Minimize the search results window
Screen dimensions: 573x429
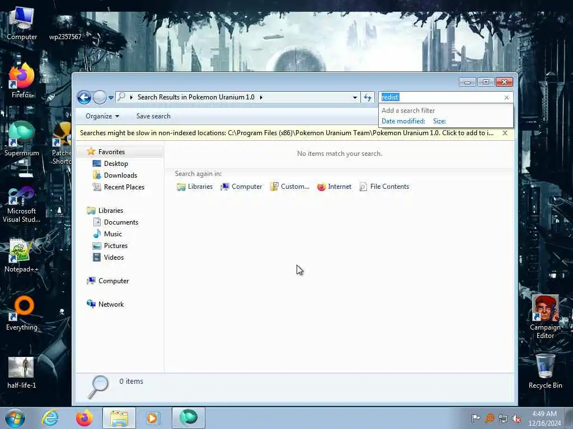467,82
